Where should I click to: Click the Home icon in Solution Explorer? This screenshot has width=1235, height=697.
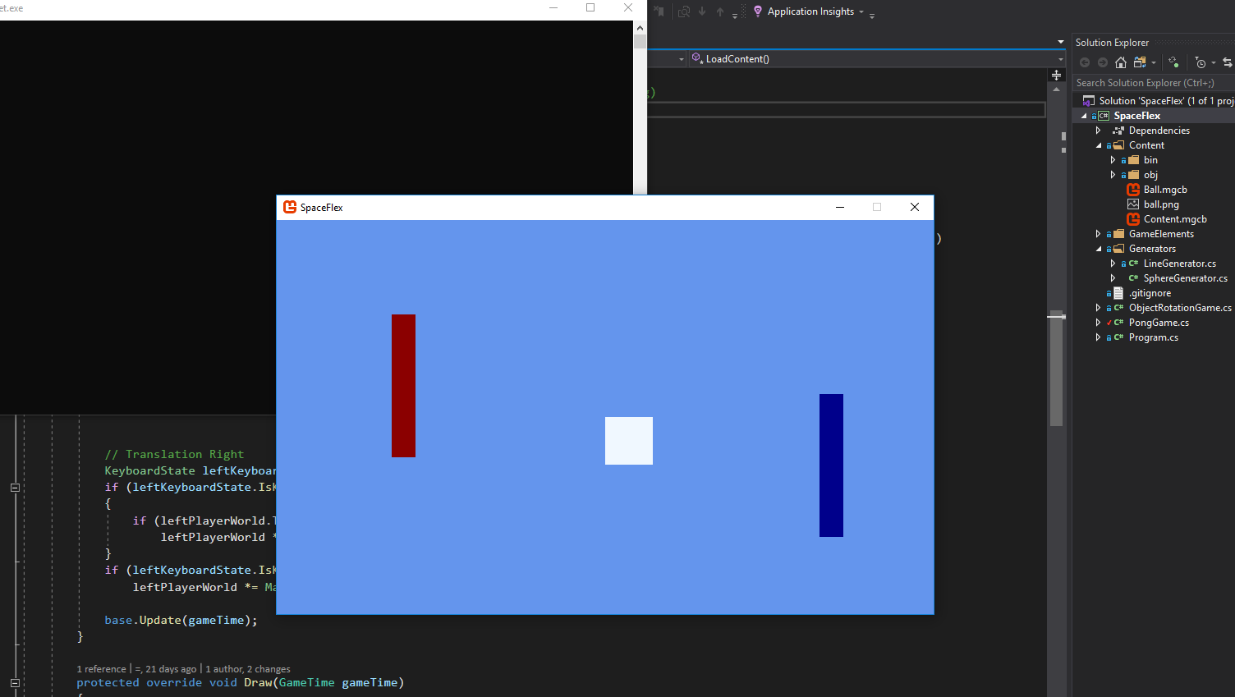coord(1121,62)
